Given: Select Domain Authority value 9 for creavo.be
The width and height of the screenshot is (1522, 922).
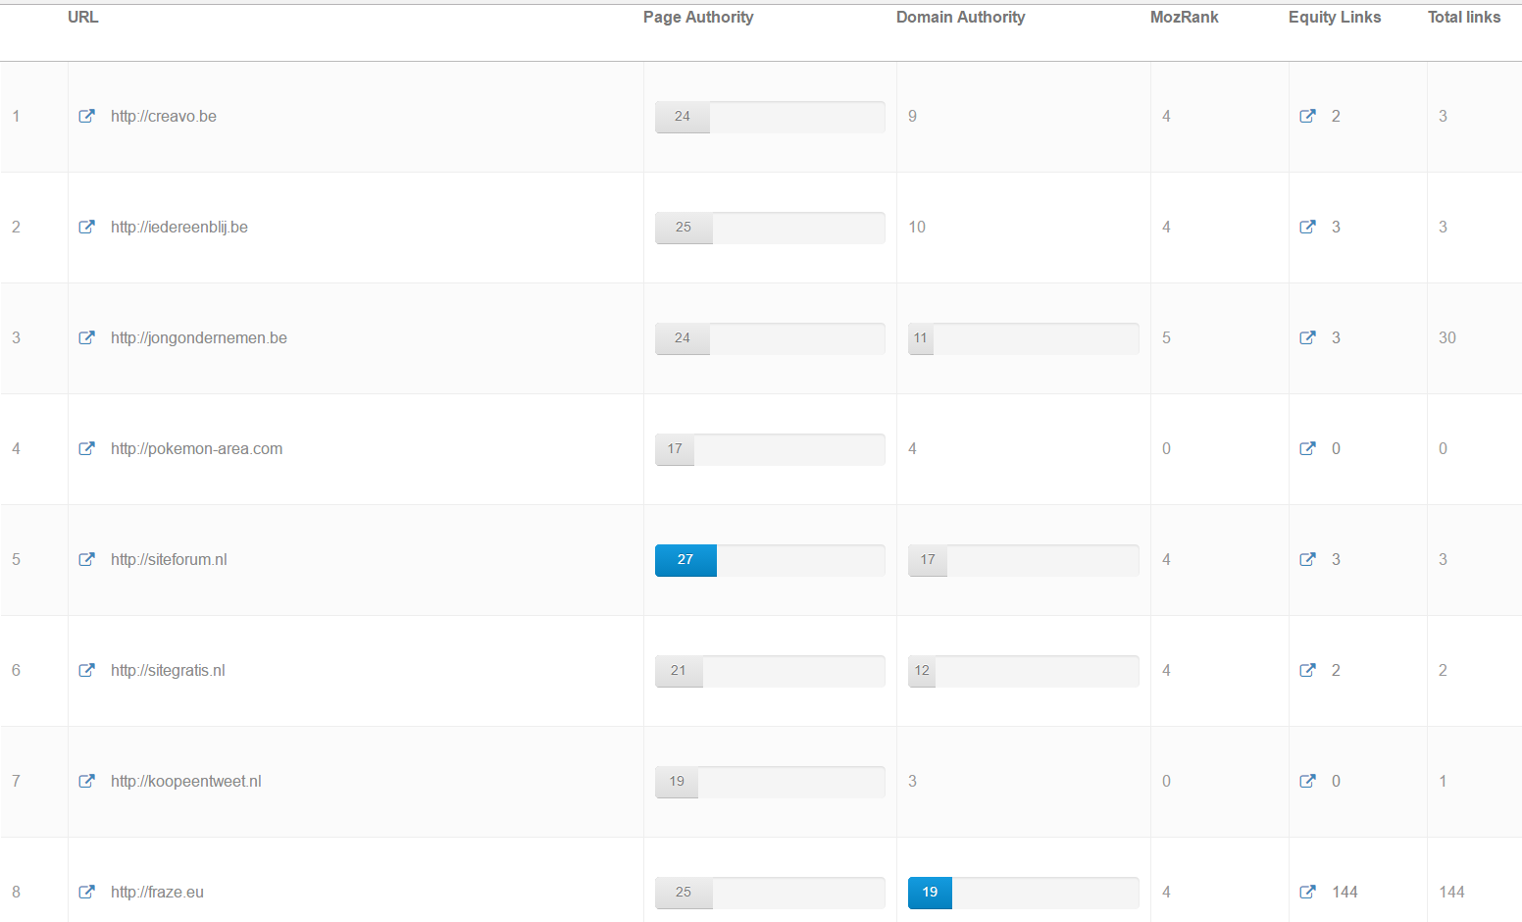Looking at the screenshot, I should tap(912, 116).
